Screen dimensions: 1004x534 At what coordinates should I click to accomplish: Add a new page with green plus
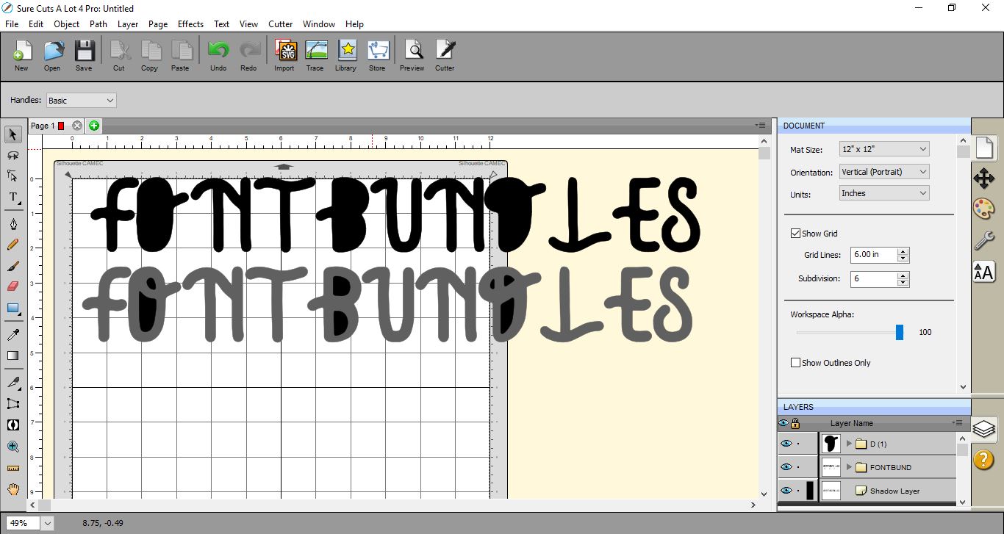(94, 126)
